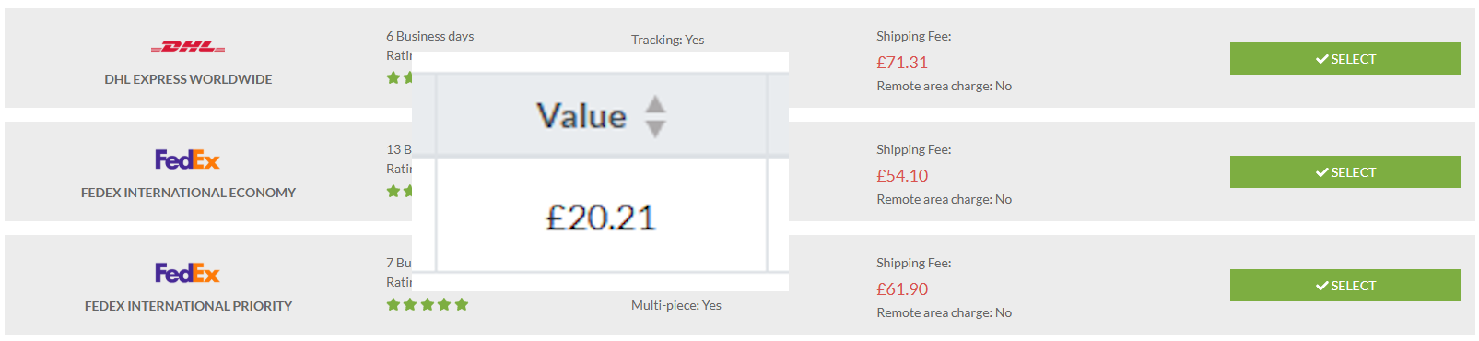This screenshot has height=341, width=1479.
Task: Click the DHL Express Worldwide service name
Action: click(188, 79)
